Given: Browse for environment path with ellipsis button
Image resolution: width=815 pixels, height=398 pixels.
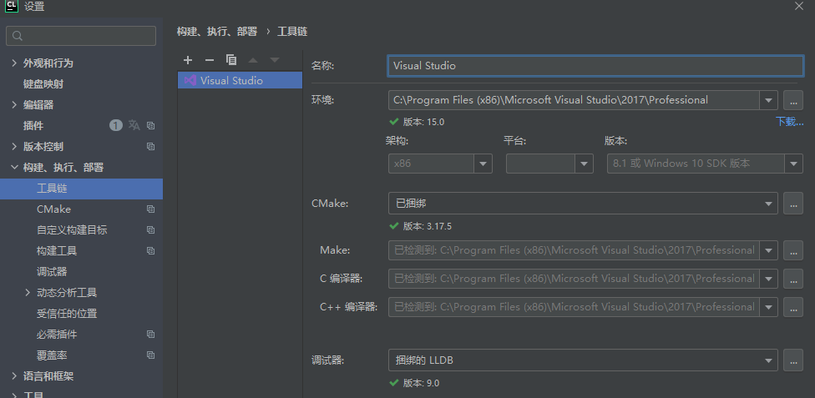Looking at the screenshot, I should pyautogui.click(x=792, y=100).
